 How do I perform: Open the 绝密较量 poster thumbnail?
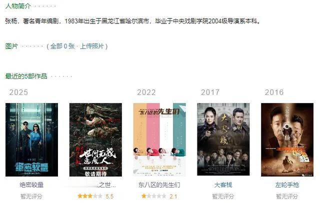click(31, 140)
